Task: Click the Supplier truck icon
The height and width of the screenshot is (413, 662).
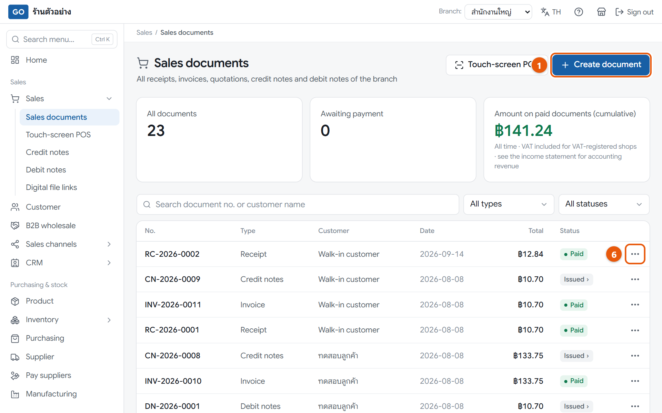Action: click(x=15, y=357)
